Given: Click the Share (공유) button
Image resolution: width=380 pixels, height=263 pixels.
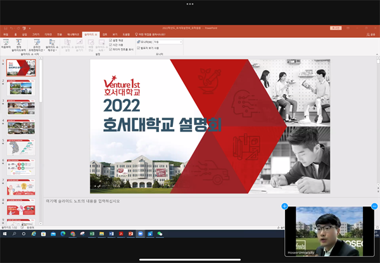Looking at the screenshot, I should 372,34.
